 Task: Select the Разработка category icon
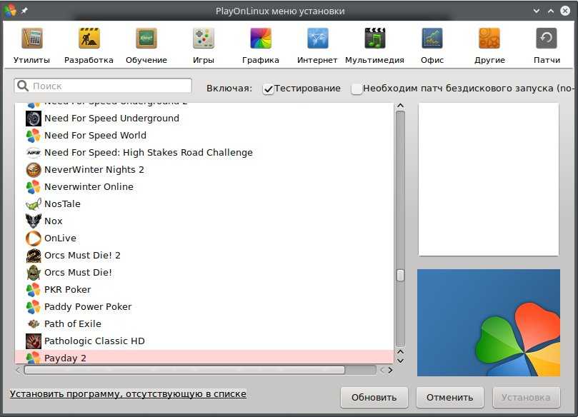coord(89,39)
